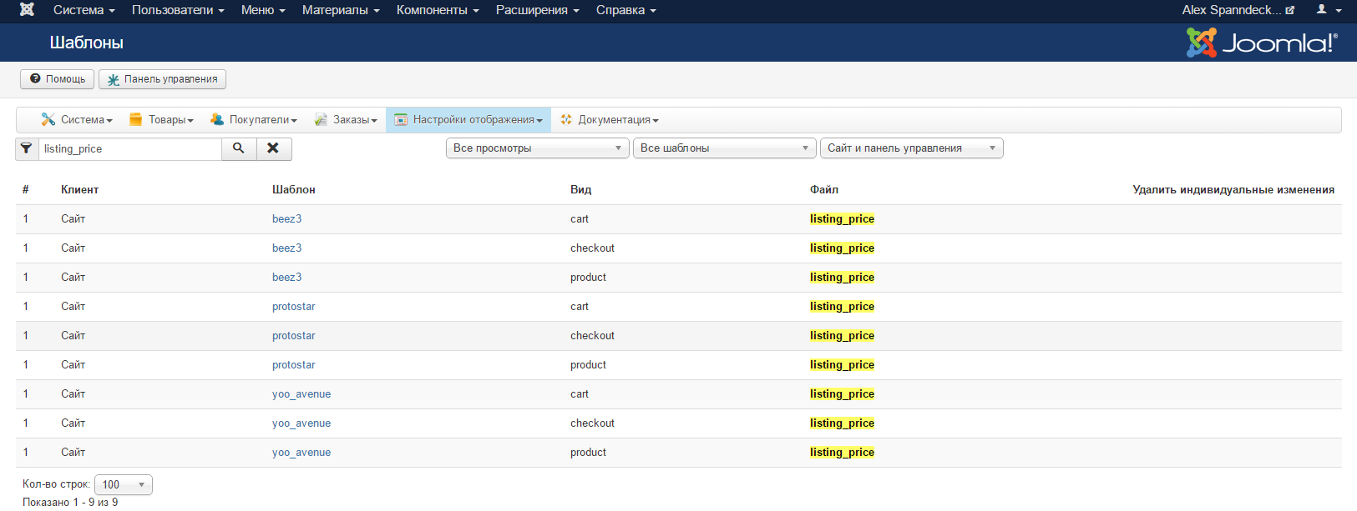1357x511 pixels.
Task: Expand the Все шаблоны dropdown
Action: tap(724, 148)
